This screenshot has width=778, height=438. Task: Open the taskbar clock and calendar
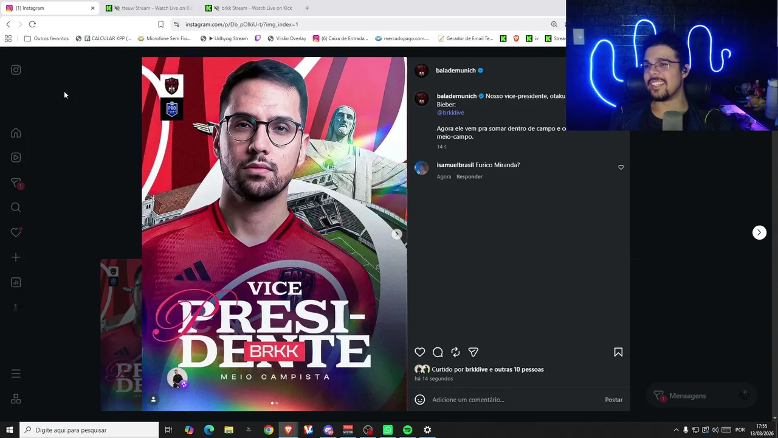762,430
